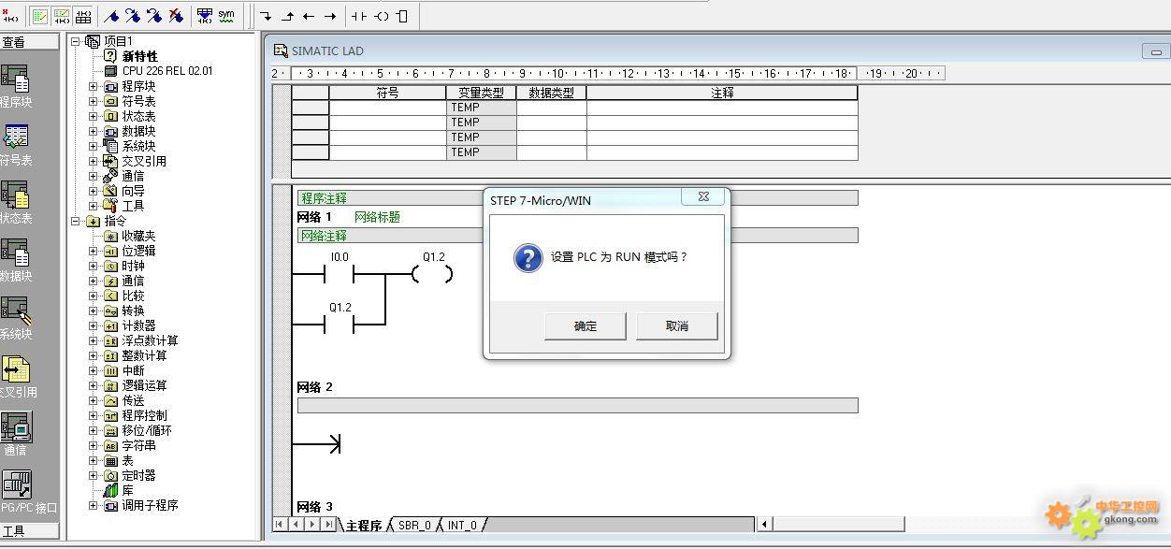1171x549 pixels.
Task: Collapse the 项目1 project tree node
Action: (77, 41)
